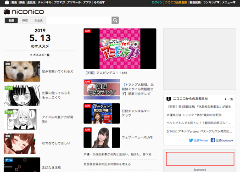
Task: Click the info icon beside ニコニコからのお知らせ
Action: [x=168, y=99]
